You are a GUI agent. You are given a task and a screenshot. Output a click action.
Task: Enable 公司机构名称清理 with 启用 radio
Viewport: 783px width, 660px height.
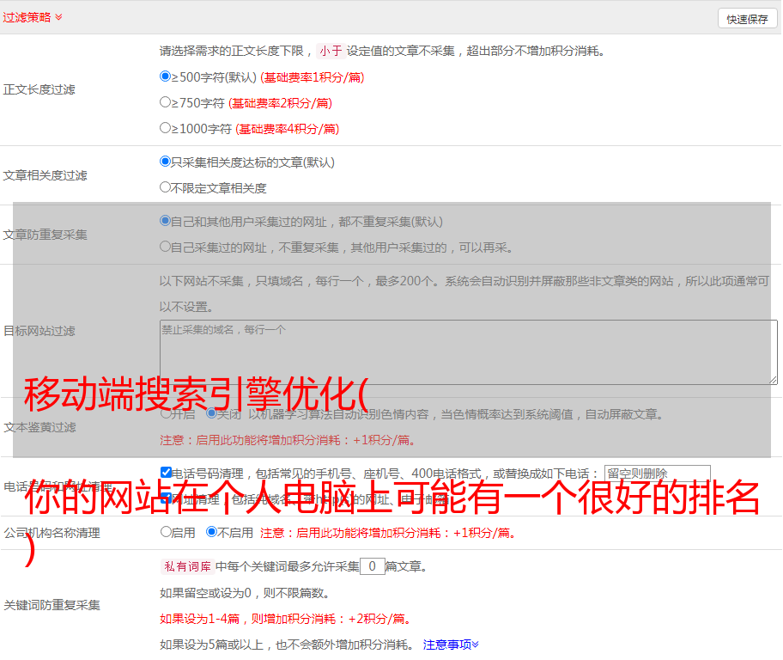pos(166,532)
